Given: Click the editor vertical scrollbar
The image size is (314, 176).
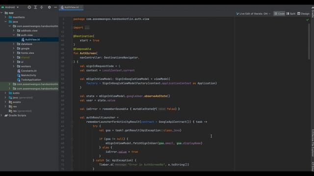Looking at the screenshot, I should coord(309,41).
